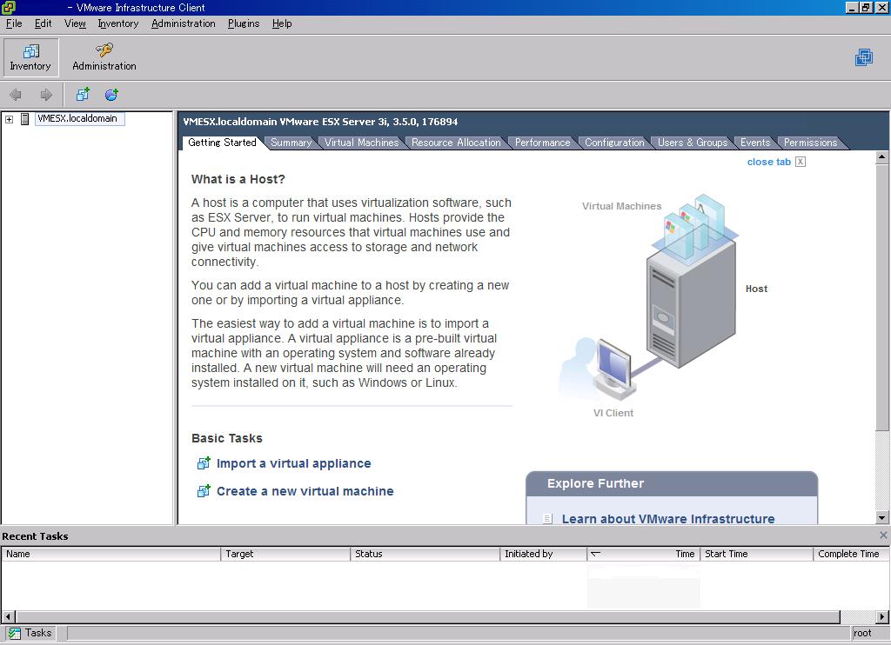Open the View menu
891x645 pixels.
75,23
